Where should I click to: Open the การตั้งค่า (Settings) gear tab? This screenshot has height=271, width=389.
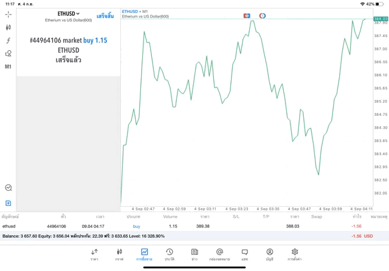295,254
